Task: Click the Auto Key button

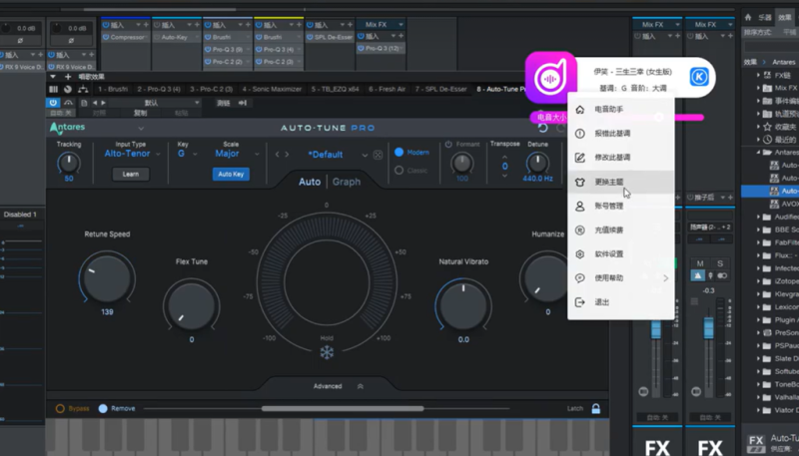Action: click(x=231, y=174)
